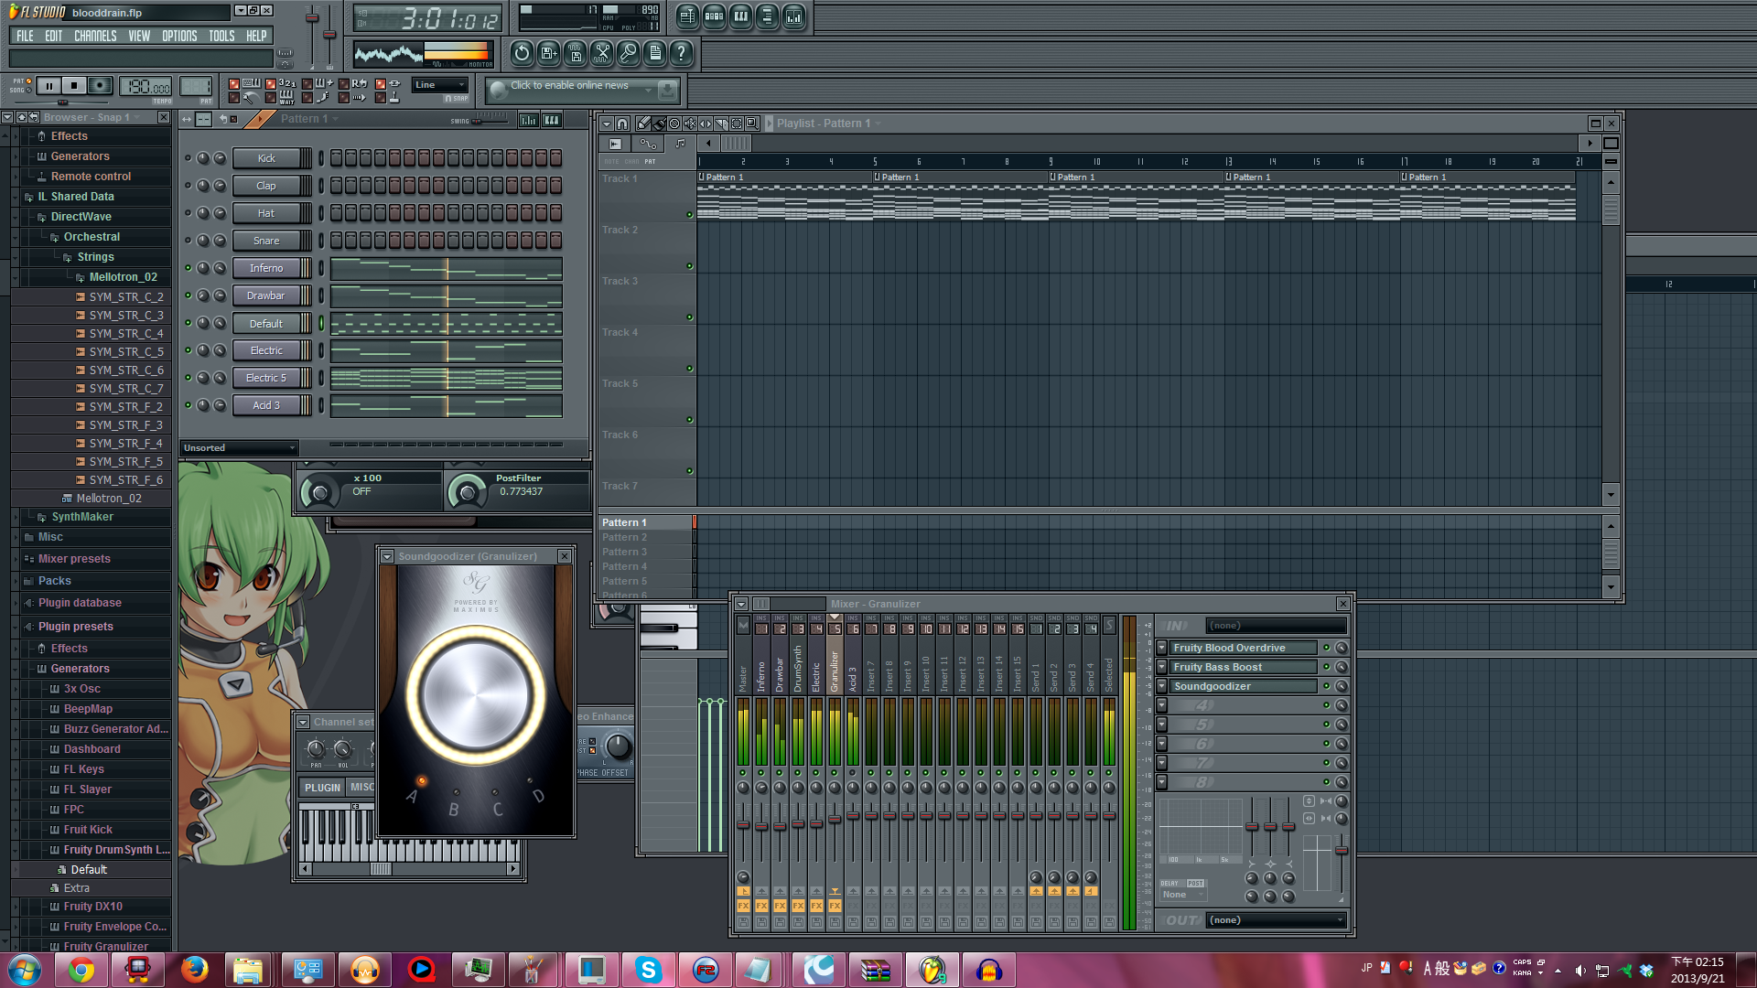Toggle the Playlist snap magnet icon
This screenshot has height=988, width=1757.
click(622, 123)
